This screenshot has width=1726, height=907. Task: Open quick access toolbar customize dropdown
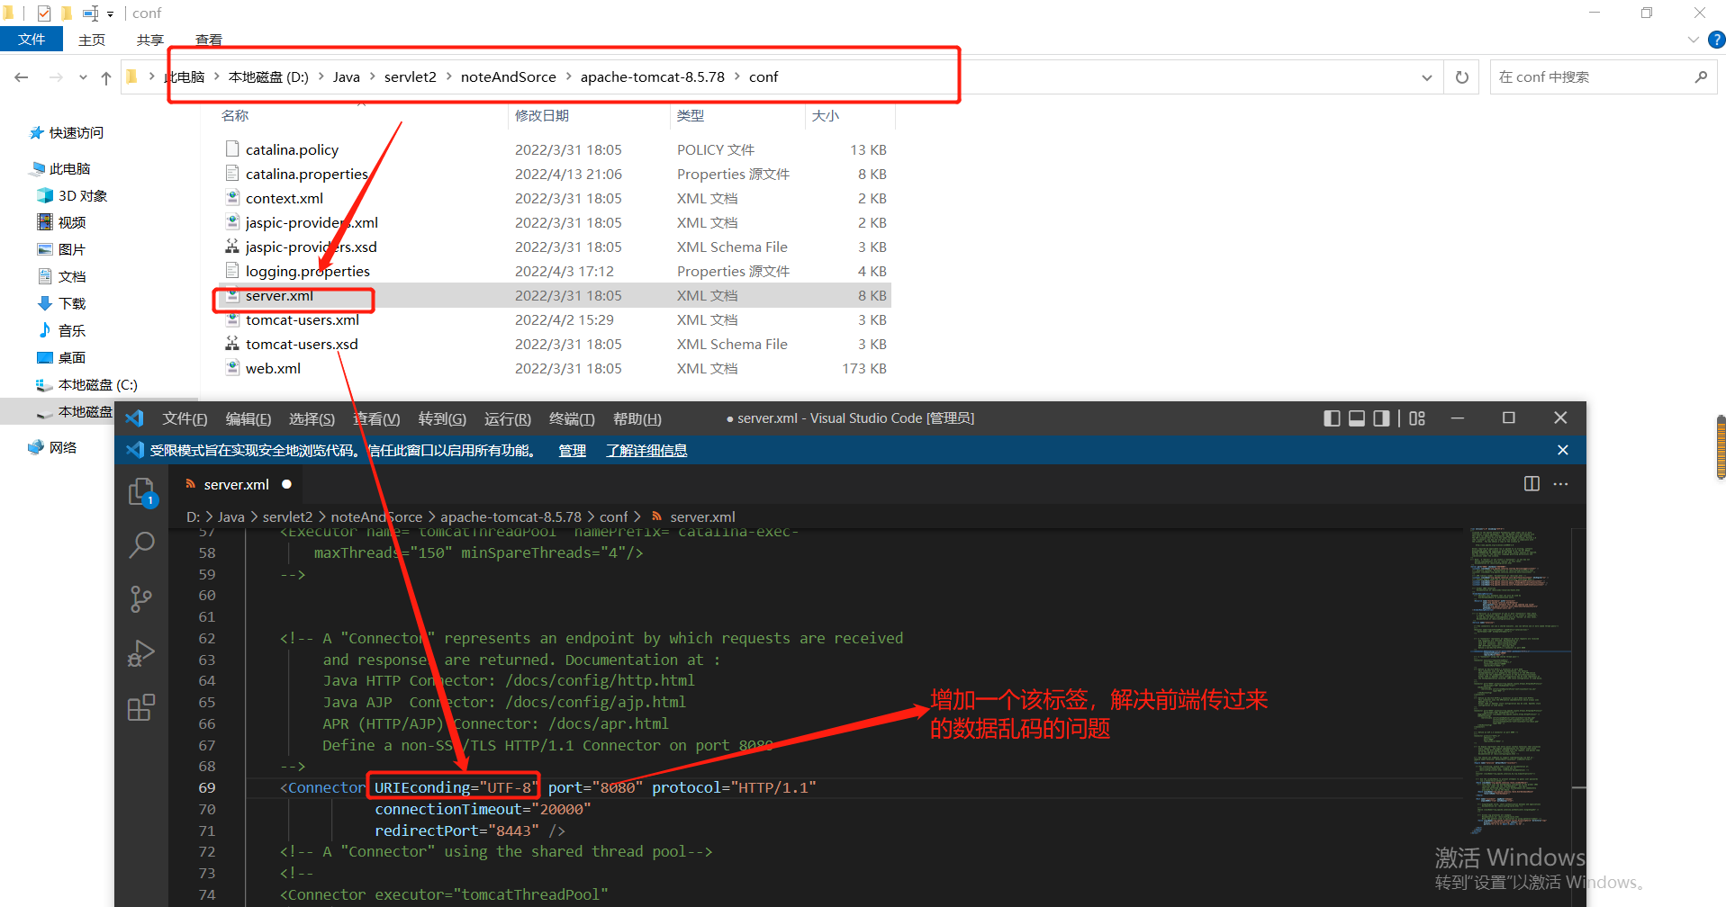110,13
